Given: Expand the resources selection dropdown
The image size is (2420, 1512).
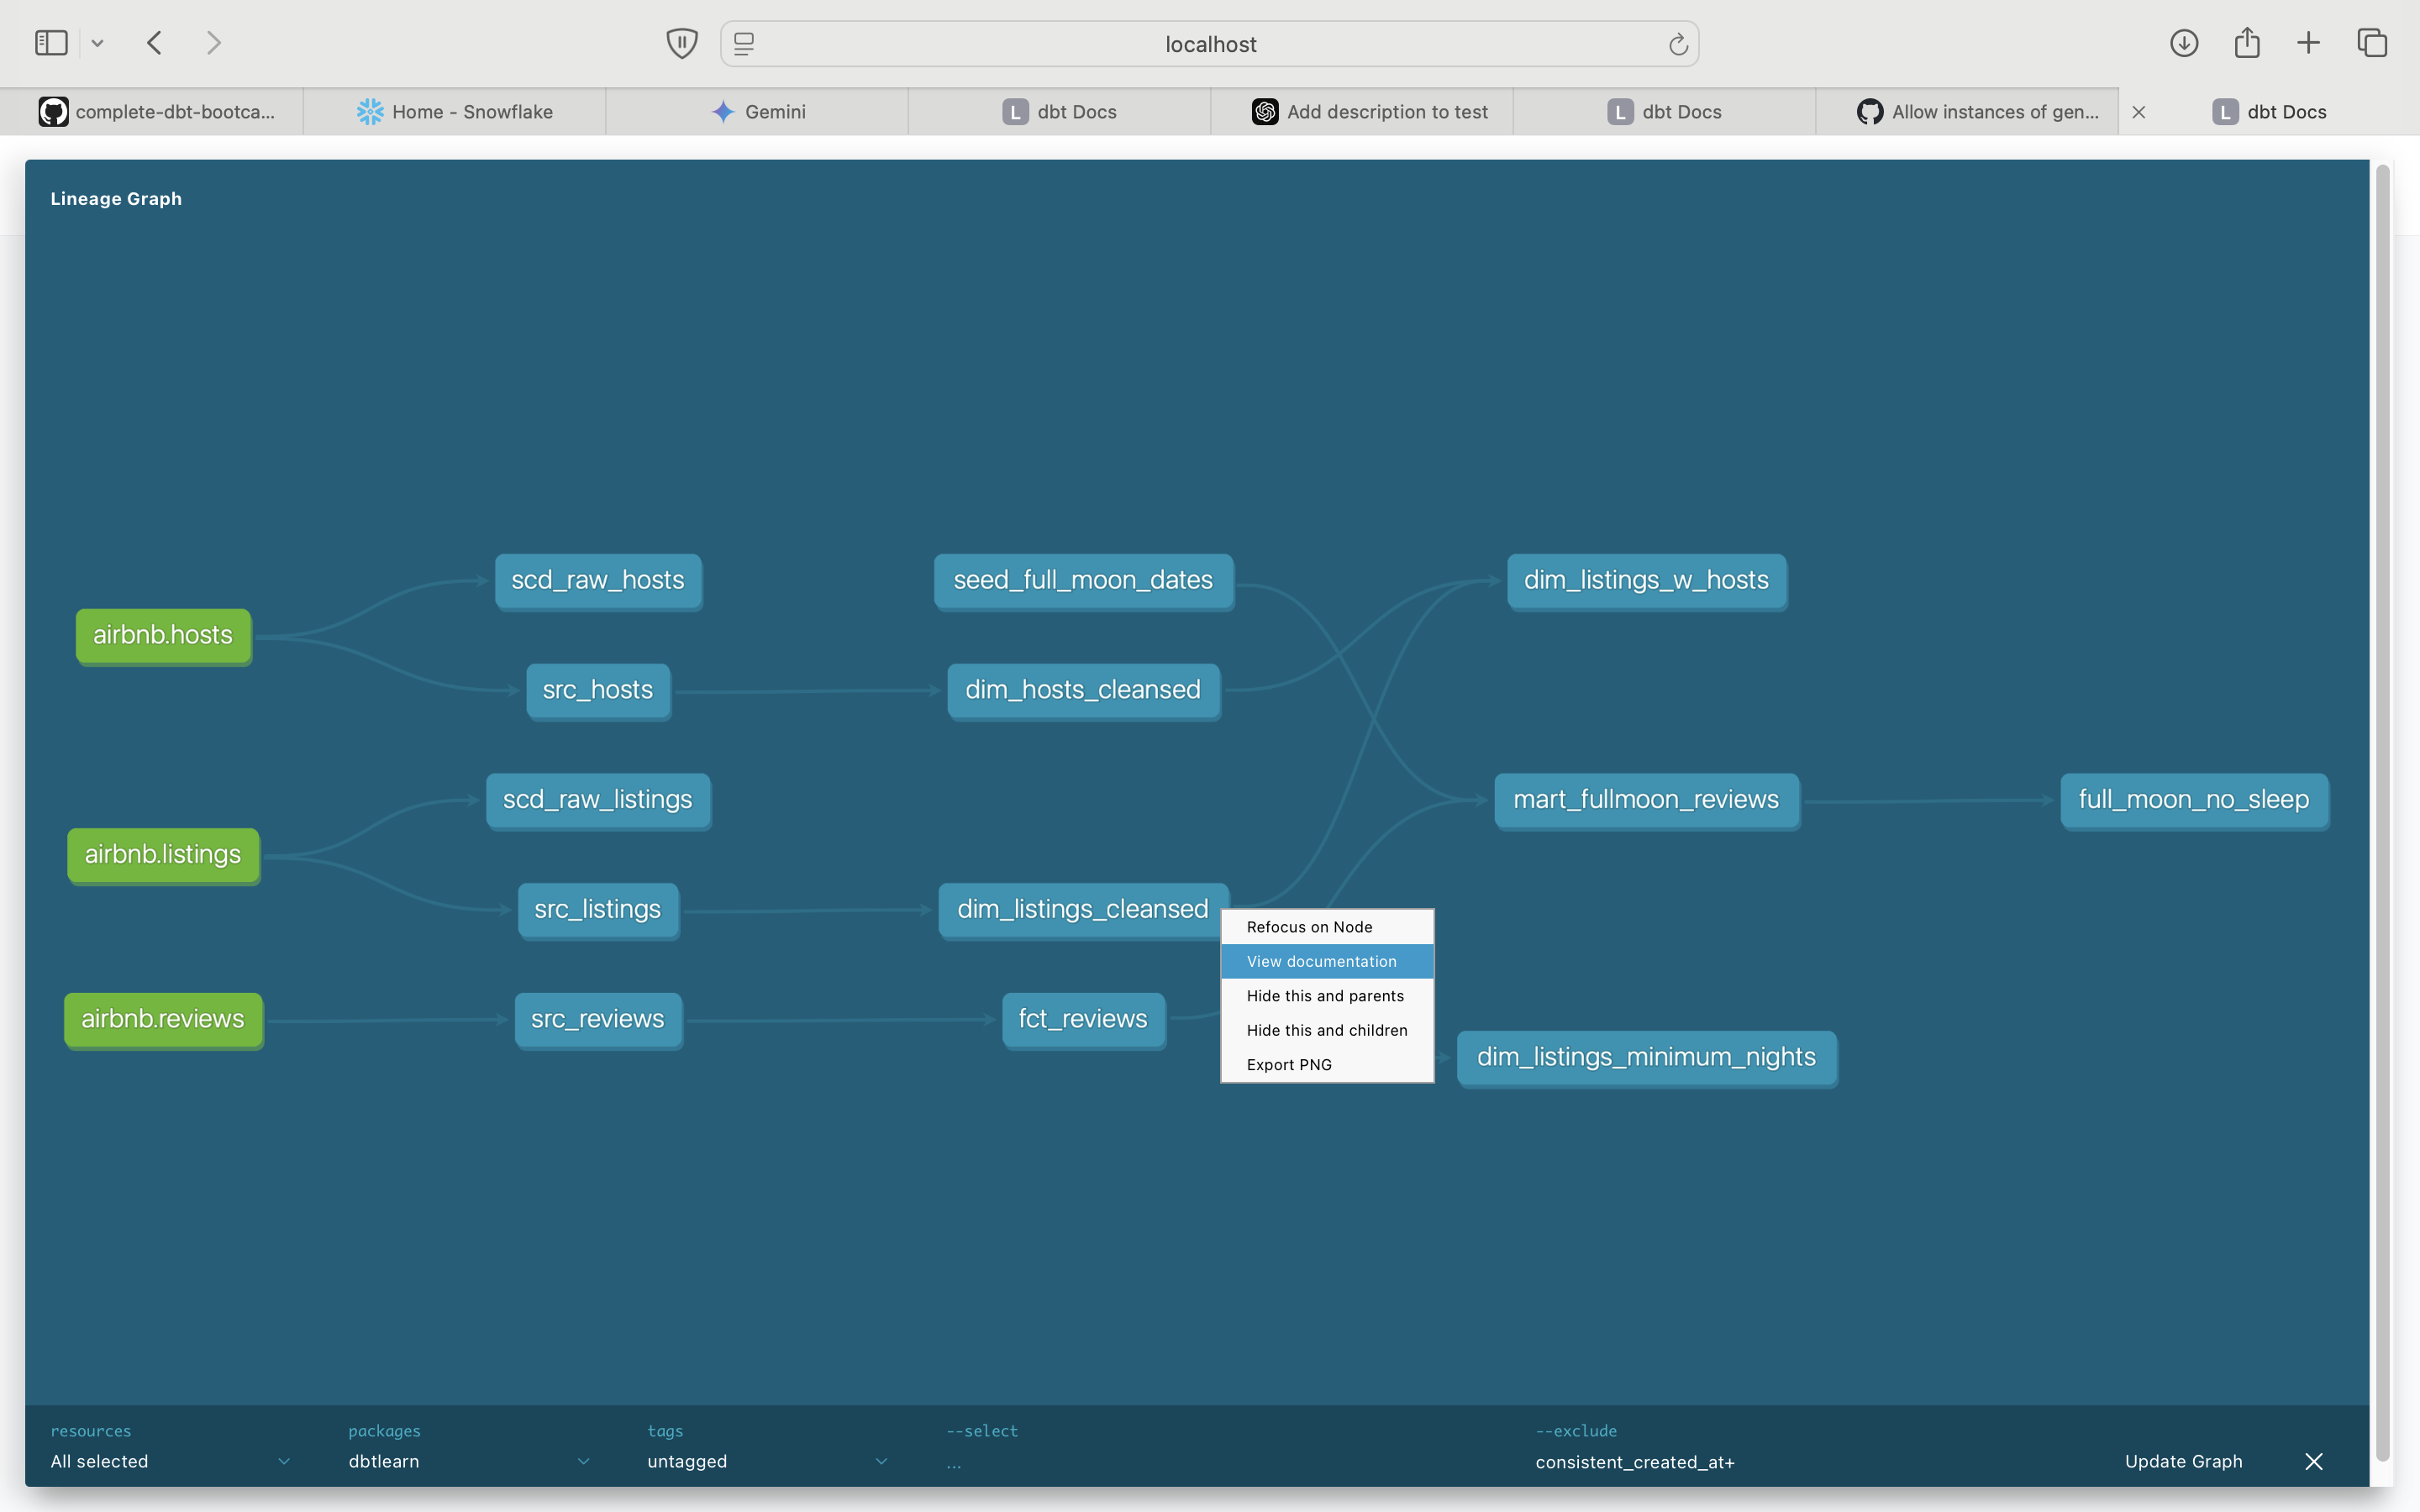Looking at the screenshot, I should click(x=285, y=1461).
